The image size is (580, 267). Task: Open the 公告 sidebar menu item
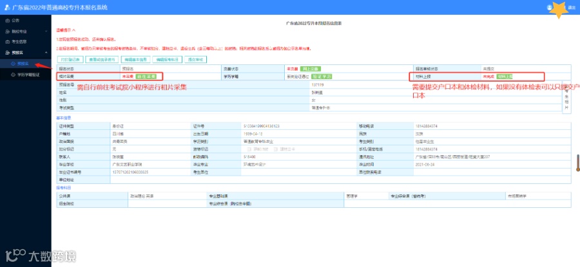point(26,21)
